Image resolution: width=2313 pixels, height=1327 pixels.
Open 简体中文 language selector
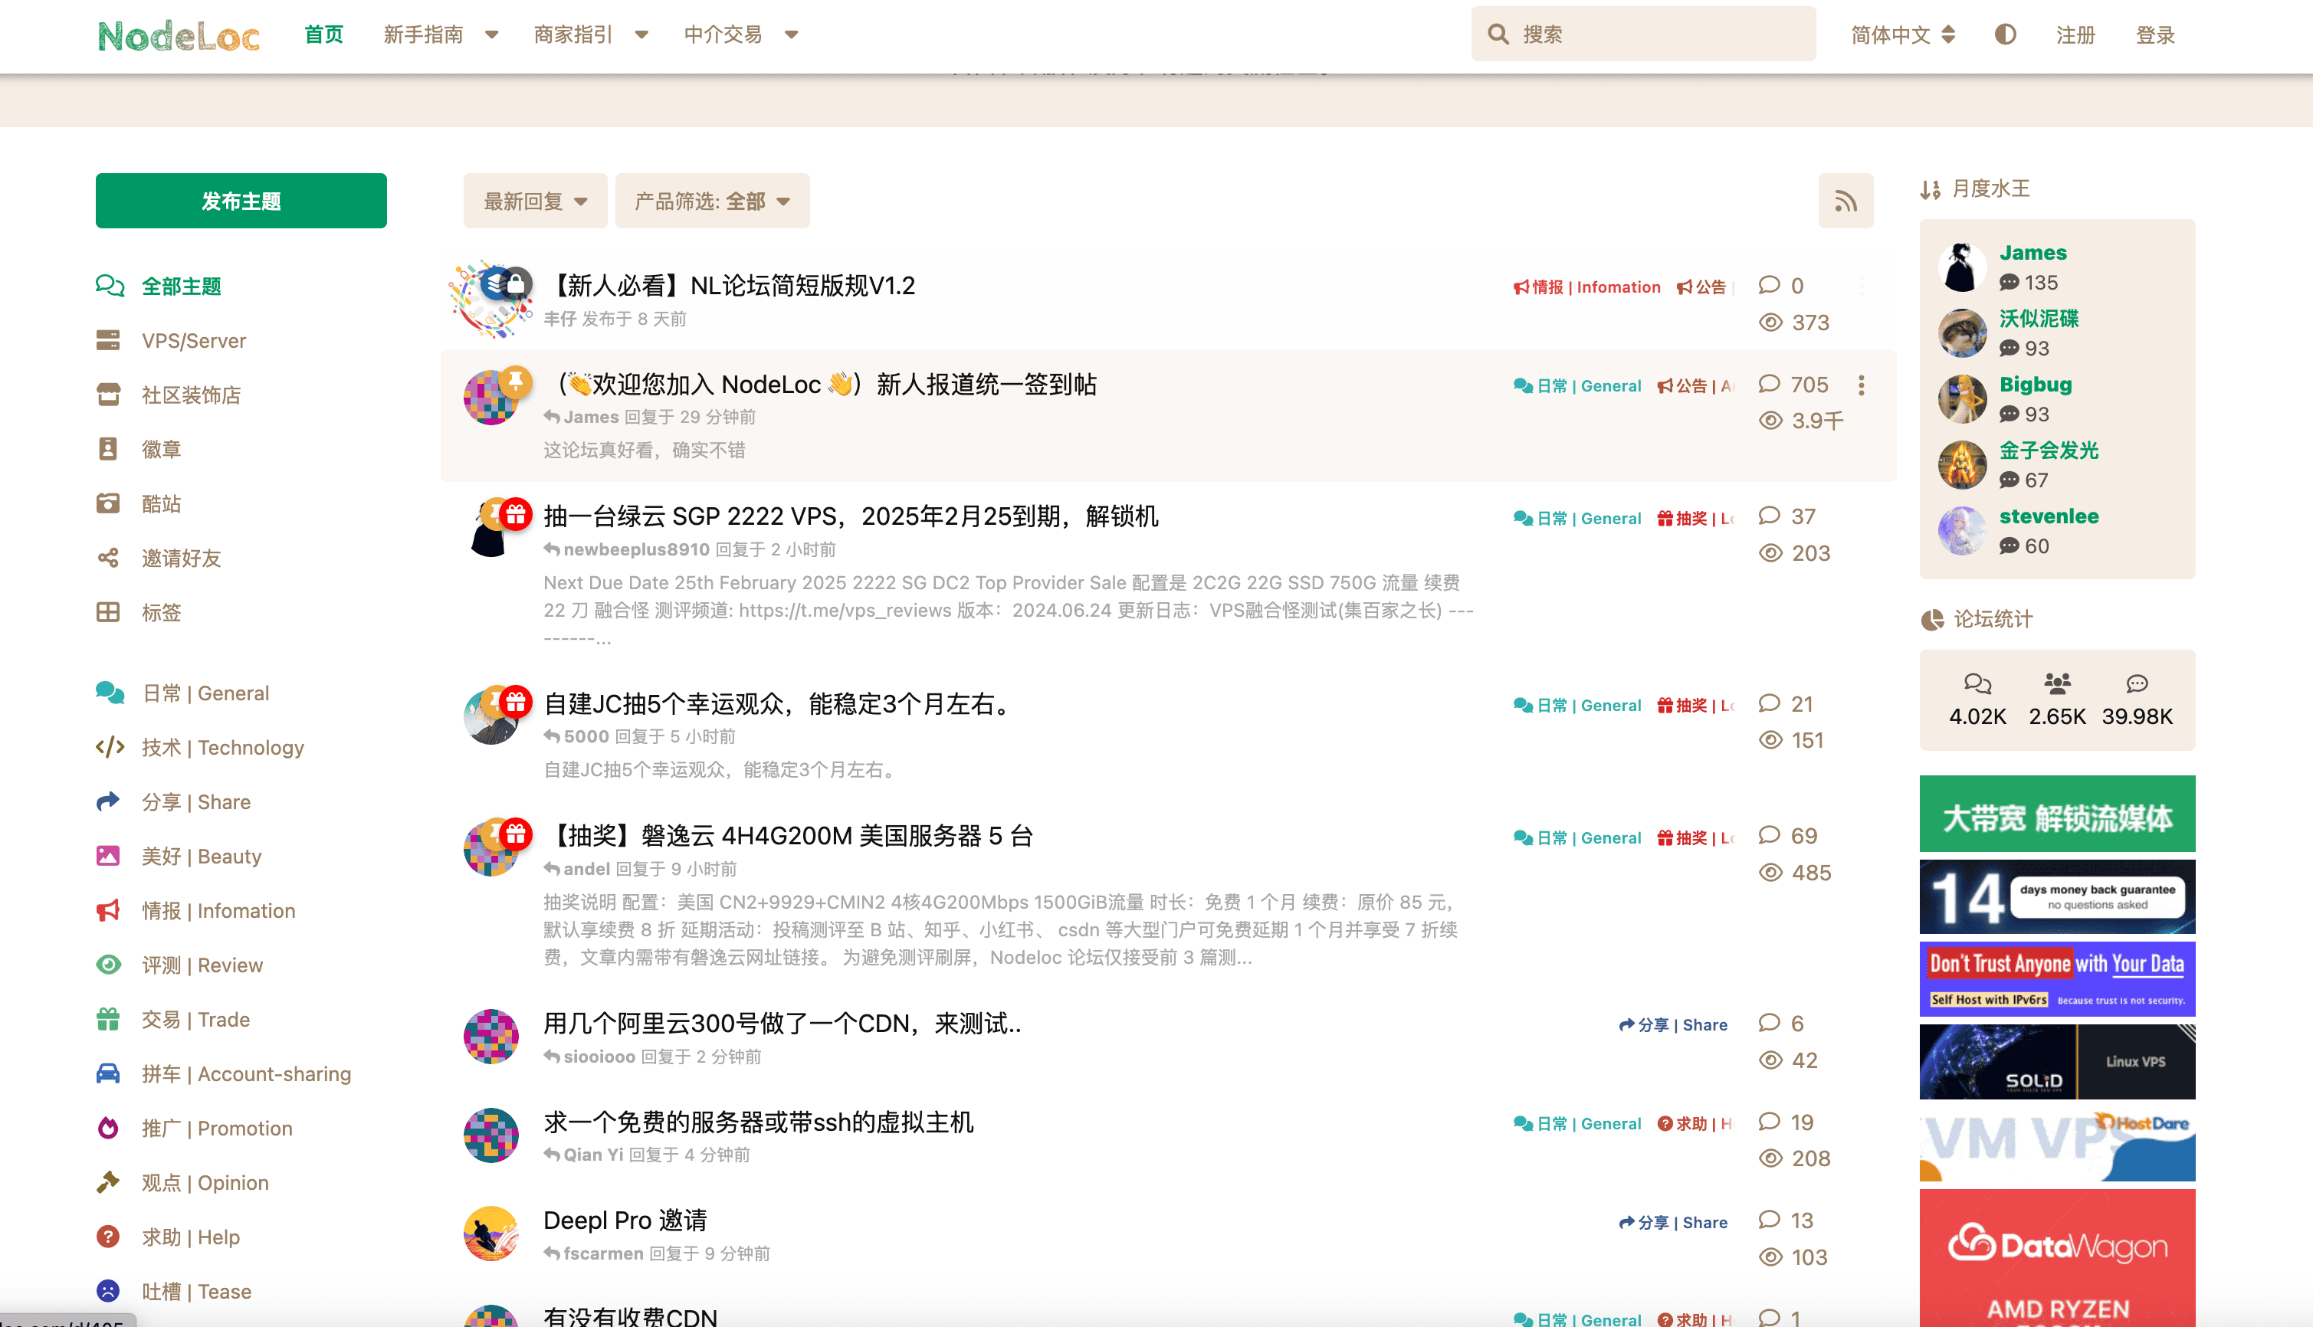pyautogui.click(x=1903, y=34)
